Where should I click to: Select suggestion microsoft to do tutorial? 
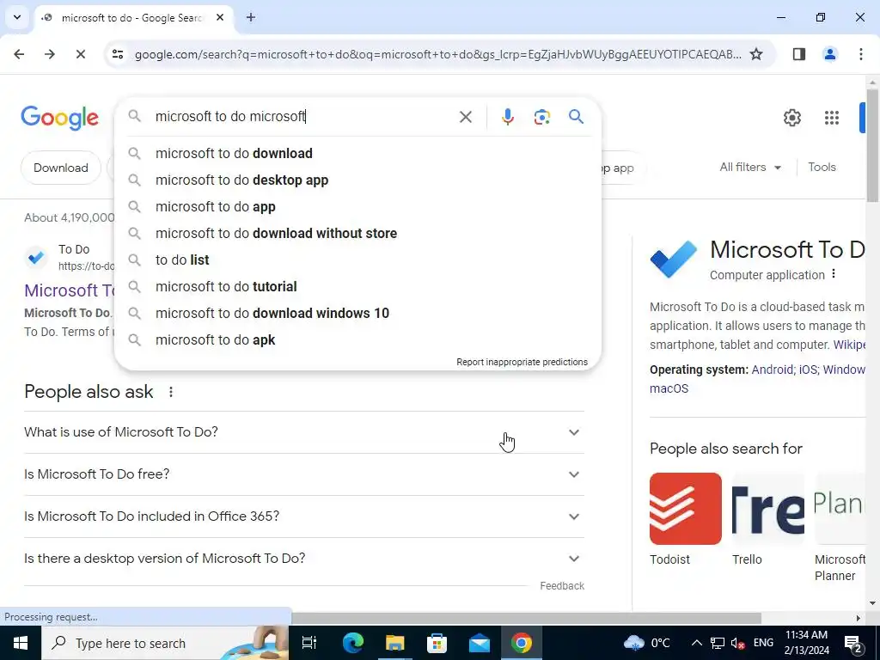(x=357, y=286)
